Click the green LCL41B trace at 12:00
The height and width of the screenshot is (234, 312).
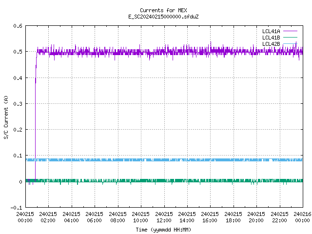164,180
